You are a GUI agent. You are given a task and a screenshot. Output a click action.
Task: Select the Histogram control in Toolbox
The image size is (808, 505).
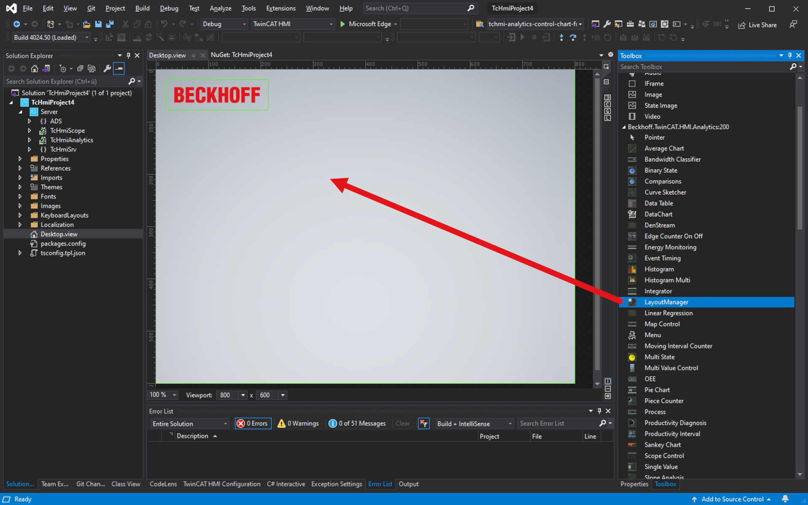pyautogui.click(x=659, y=269)
